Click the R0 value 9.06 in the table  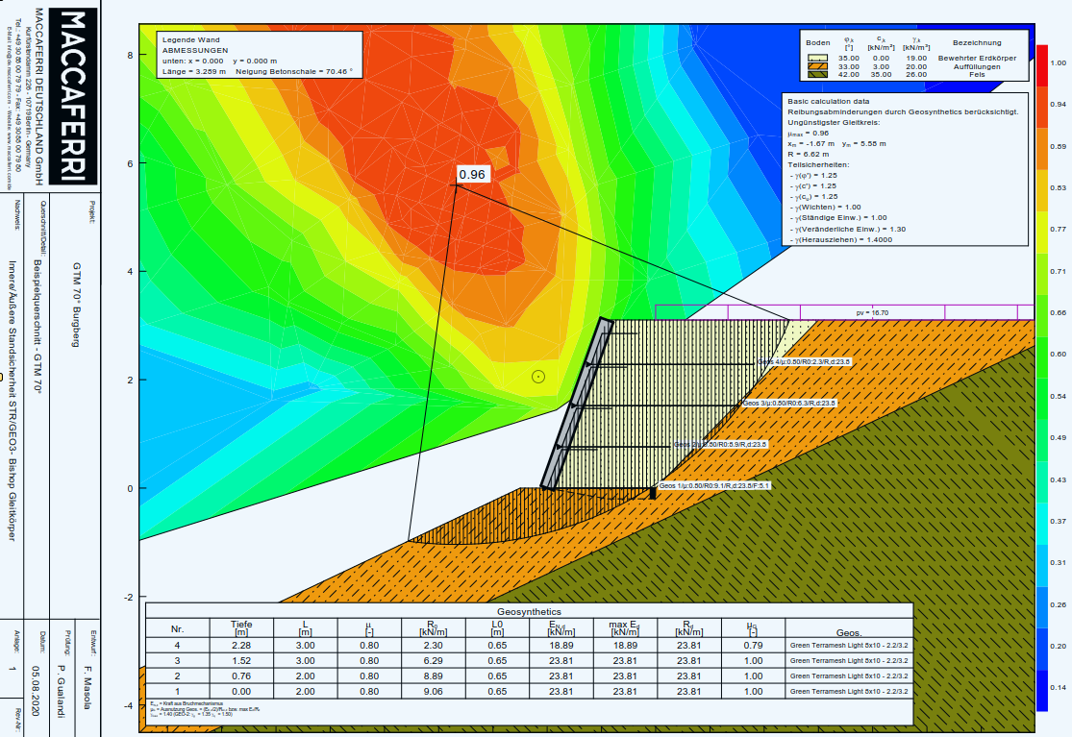(x=434, y=692)
